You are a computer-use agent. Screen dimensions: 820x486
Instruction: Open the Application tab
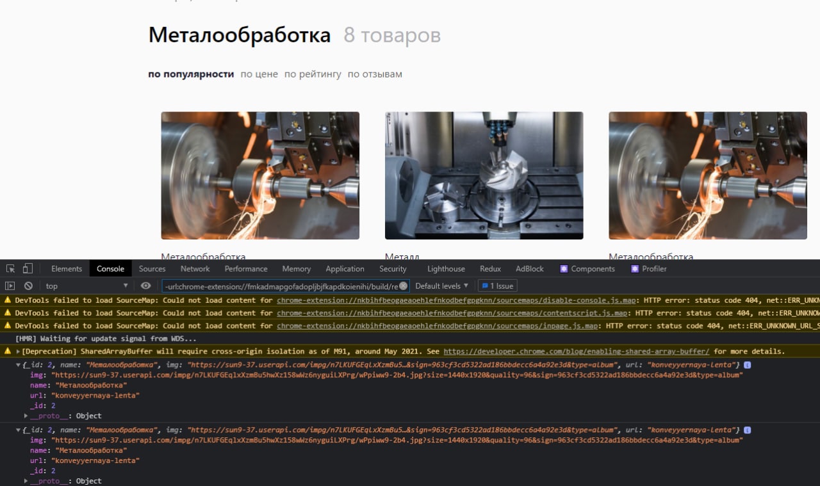(x=345, y=269)
